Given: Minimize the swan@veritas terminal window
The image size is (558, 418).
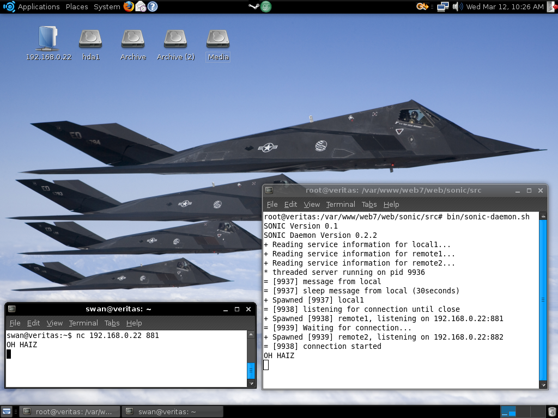Looking at the screenshot, I should coord(225,309).
